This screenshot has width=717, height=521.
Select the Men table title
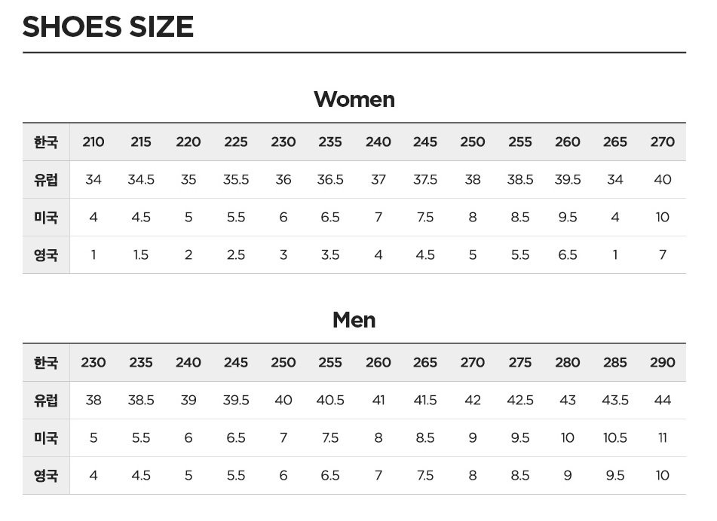coord(354,320)
